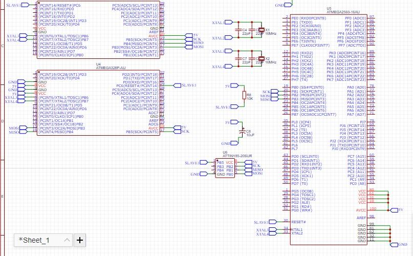413x256 pixels.
Task: Click the XTAL4 net flag beside C7
Action: [x=229, y=66]
